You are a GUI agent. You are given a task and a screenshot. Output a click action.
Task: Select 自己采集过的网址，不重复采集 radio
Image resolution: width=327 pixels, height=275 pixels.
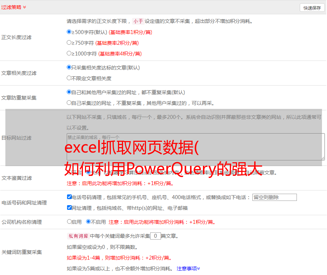[x=69, y=102]
